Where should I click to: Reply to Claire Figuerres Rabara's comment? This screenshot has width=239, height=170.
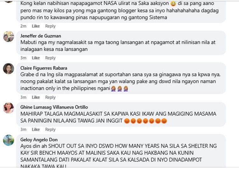tap(50, 97)
